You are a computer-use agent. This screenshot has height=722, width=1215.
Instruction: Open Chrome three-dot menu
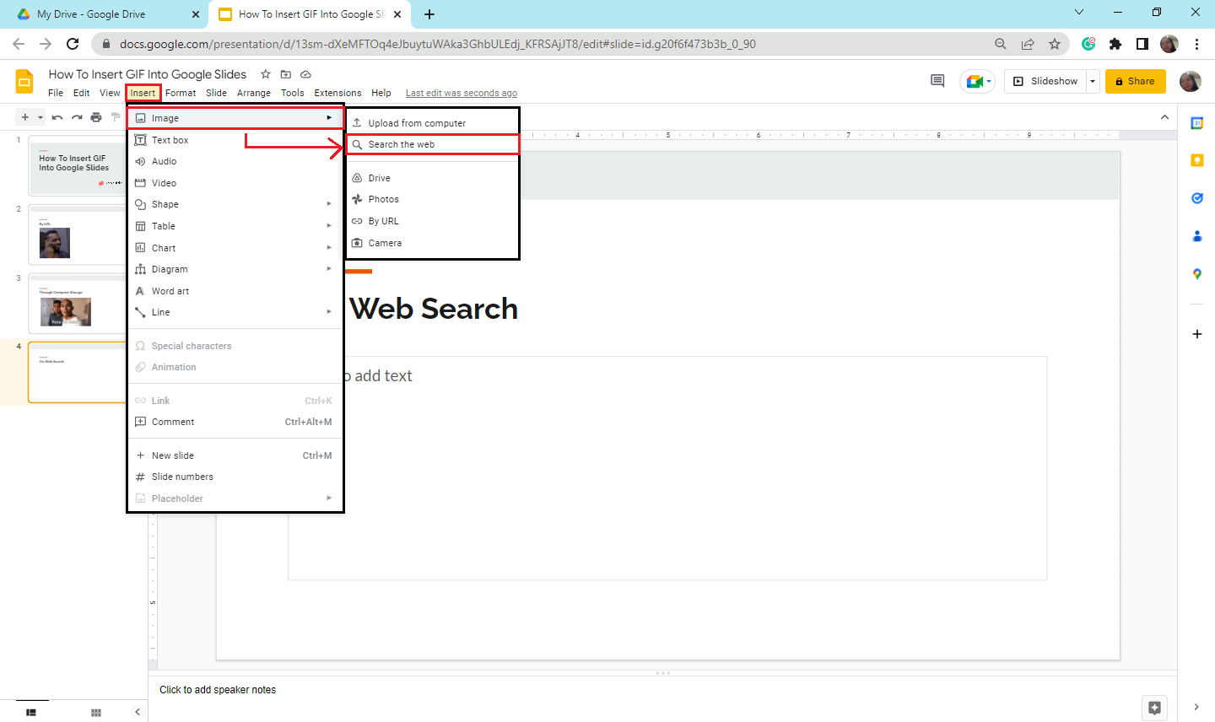point(1196,44)
